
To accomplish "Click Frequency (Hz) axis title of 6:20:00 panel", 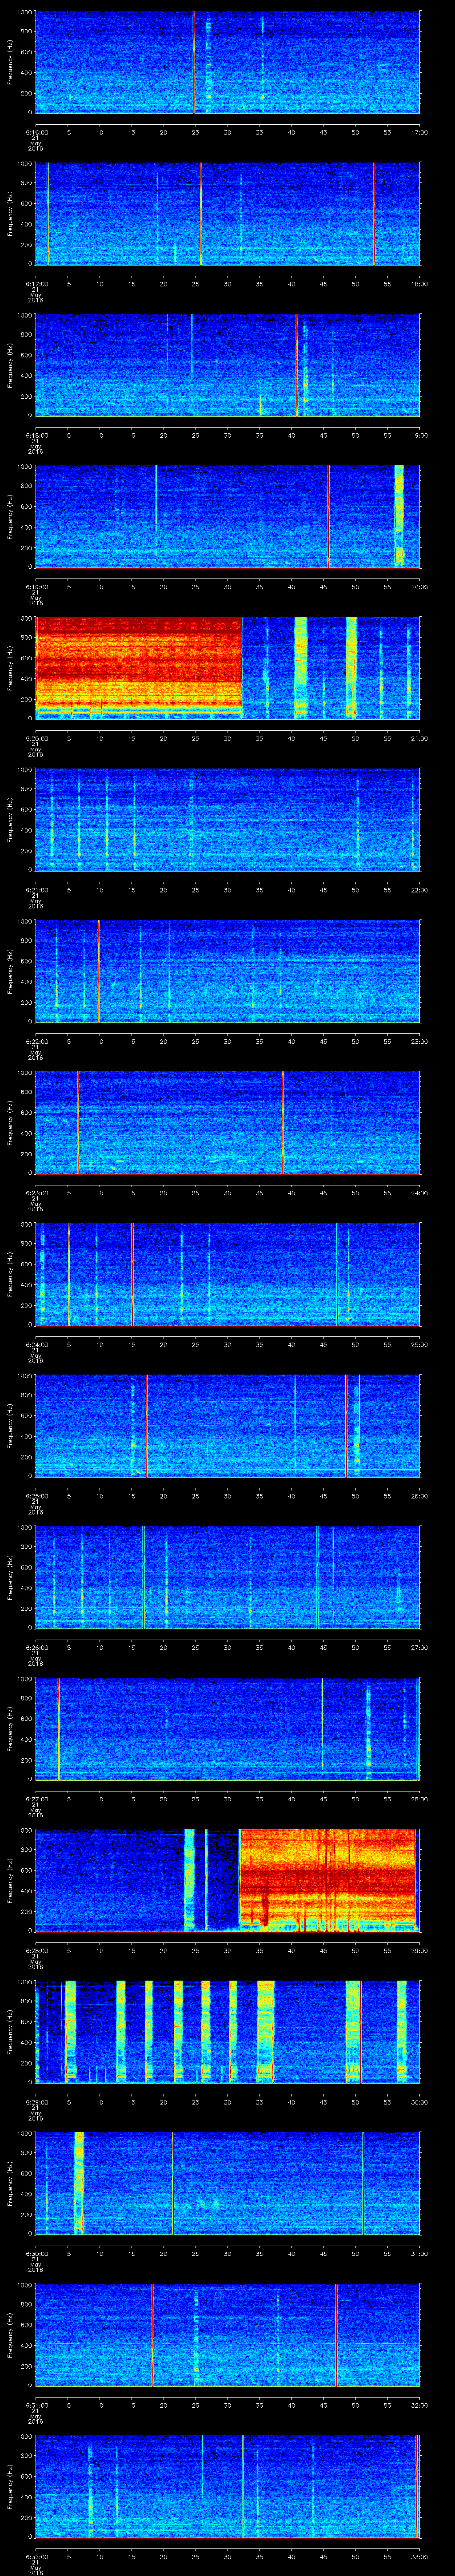I will click(10, 668).
